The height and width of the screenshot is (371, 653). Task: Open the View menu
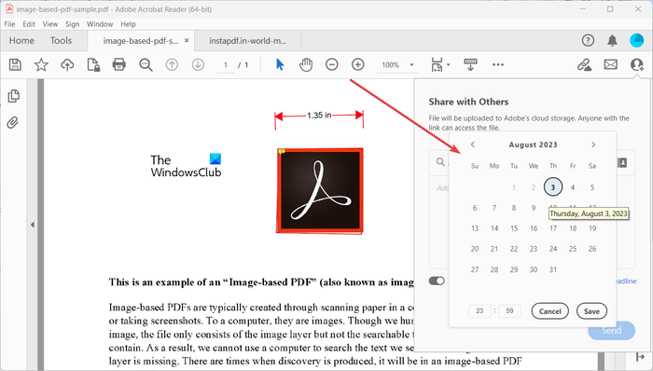50,24
